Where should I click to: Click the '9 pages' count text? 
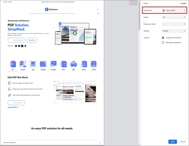click(x=183, y=3)
